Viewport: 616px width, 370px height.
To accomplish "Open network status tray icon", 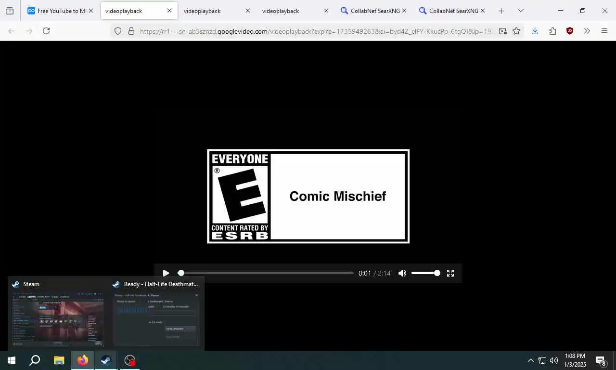I will point(542,360).
